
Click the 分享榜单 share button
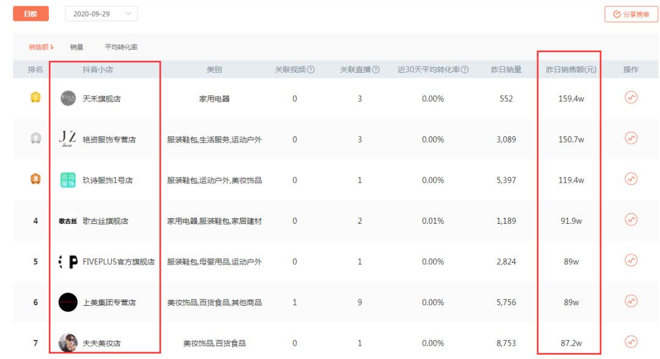click(631, 14)
